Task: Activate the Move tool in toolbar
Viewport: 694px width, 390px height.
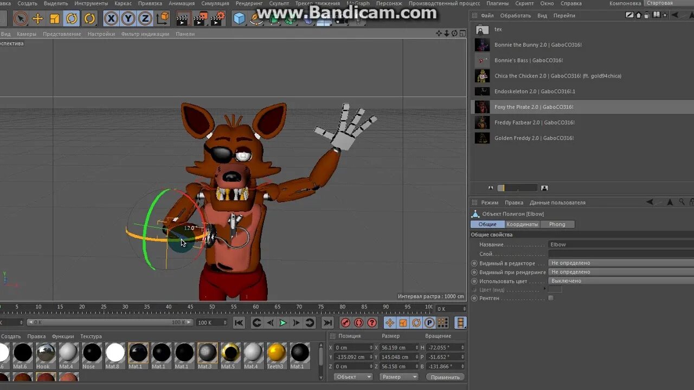Action: pyautogui.click(x=37, y=19)
